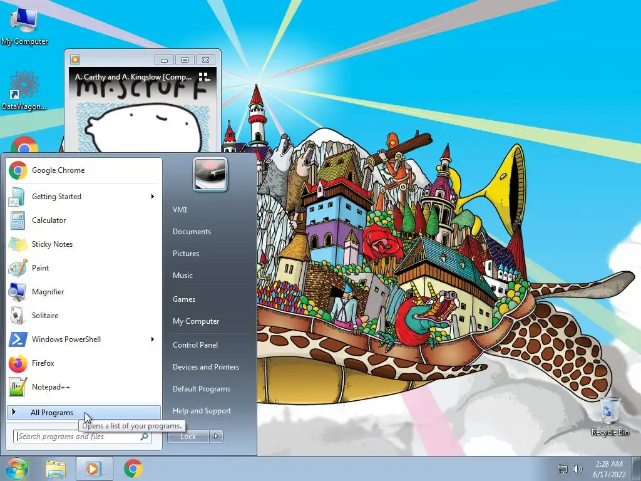Screen dimensions: 641x481
Task: Minimize the media player window
Action: pyautogui.click(x=165, y=60)
